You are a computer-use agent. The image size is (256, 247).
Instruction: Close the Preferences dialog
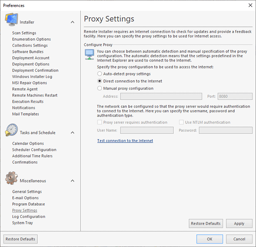coord(250,5)
